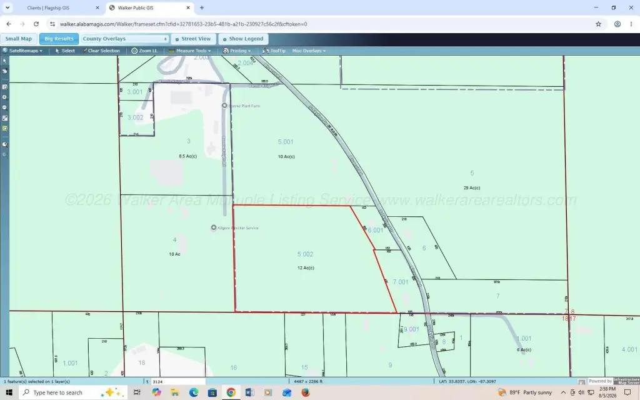The height and width of the screenshot is (400, 640).
Task: Click parcel label 9.001
Action: (x=411, y=329)
